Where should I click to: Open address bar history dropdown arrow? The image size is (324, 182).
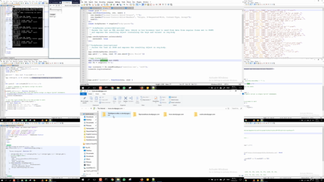click(226, 108)
